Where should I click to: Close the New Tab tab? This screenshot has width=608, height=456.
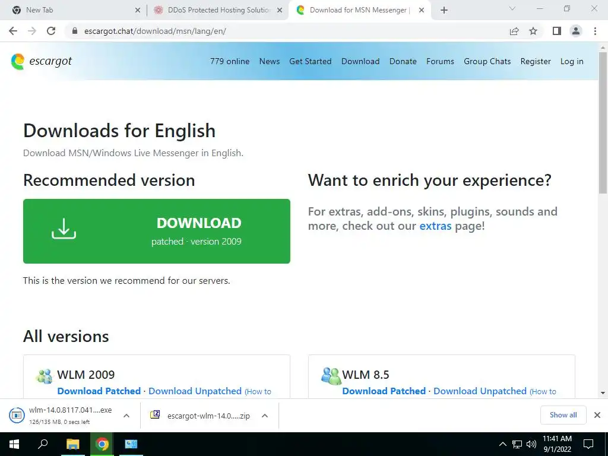(x=138, y=10)
